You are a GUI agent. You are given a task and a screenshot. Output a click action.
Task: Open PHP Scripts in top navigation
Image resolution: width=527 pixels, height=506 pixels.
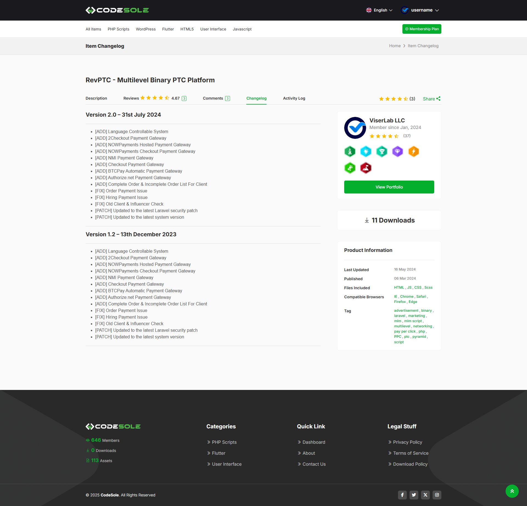tap(118, 29)
